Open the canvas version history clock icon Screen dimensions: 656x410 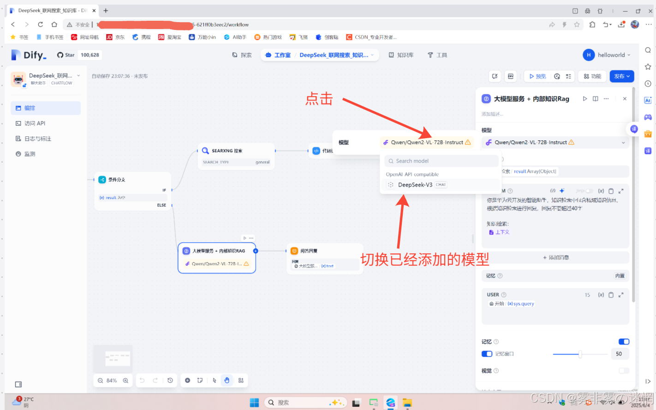click(x=170, y=381)
